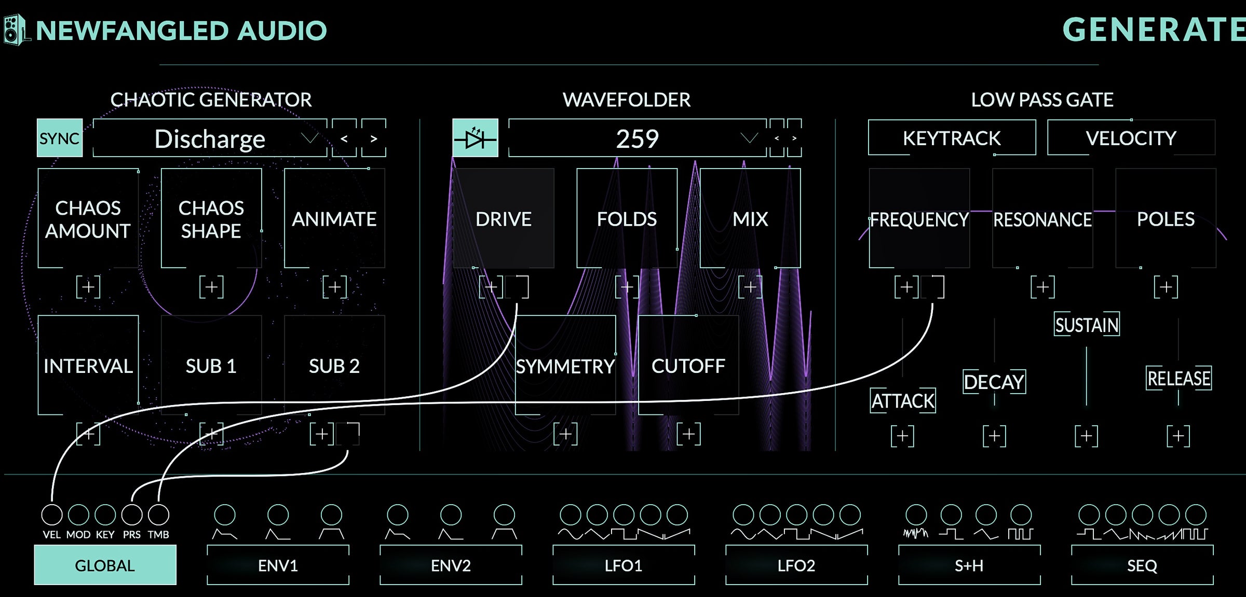The height and width of the screenshot is (597, 1246).
Task: Click the DRIVE control
Action: pos(504,218)
